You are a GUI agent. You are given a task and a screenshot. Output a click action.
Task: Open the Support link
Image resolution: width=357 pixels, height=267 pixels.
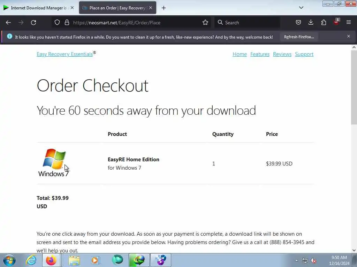[304, 54]
